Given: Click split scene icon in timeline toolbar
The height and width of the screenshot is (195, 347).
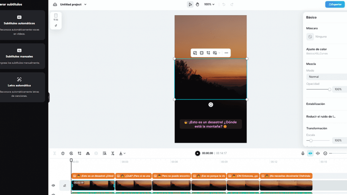Looking at the screenshot, I should point(113,153).
